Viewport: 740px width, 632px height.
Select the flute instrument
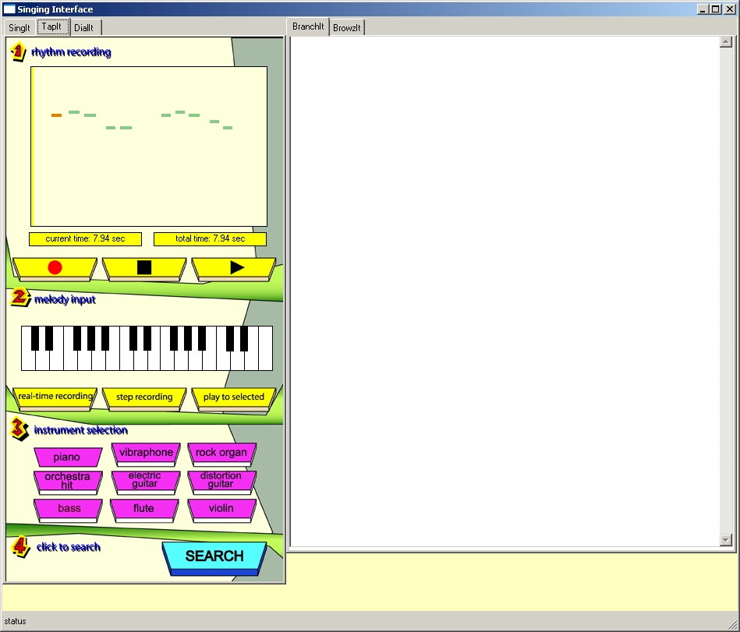pyautogui.click(x=143, y=509)
